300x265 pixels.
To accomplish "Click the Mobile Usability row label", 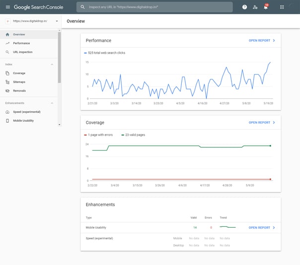I will (96, 228).
